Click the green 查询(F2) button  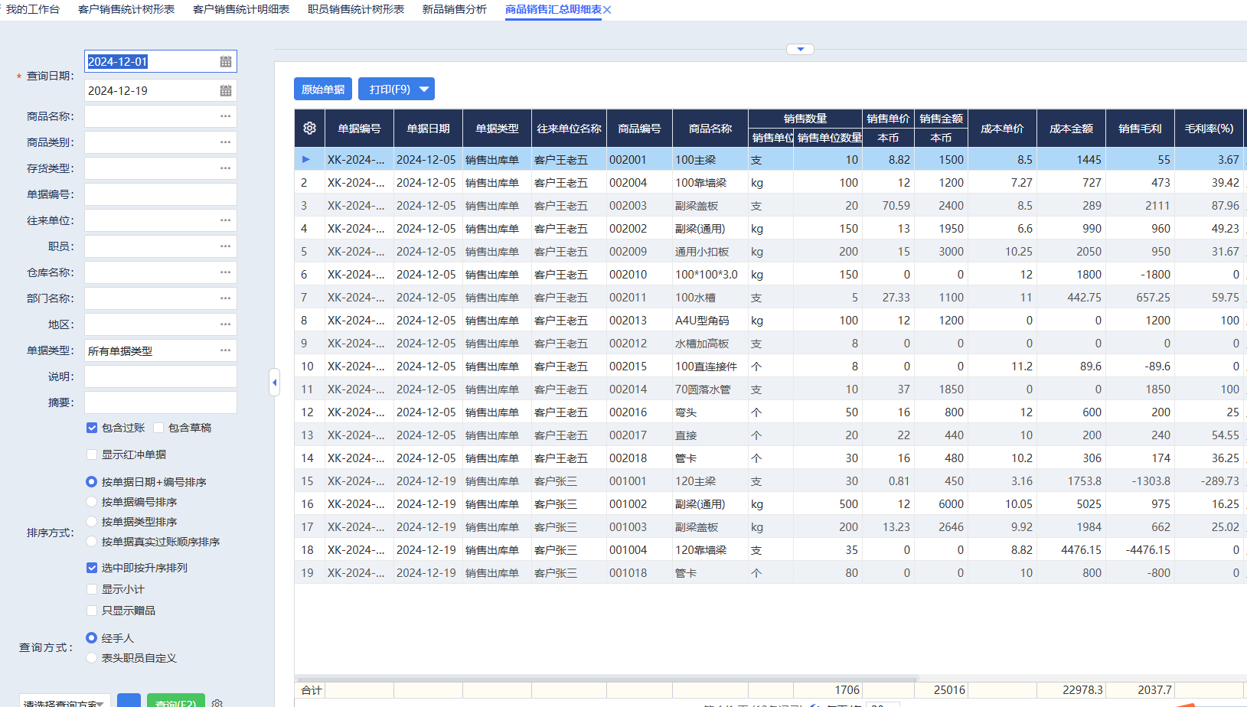(x=176, y=701)
